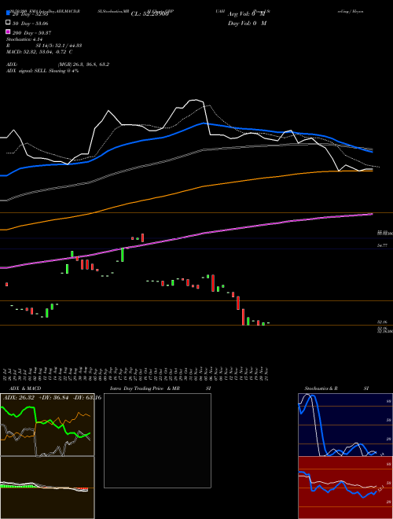
Task: Click the 'Intra Day Trading Price & MRSI' title
Action: point(160,388)
